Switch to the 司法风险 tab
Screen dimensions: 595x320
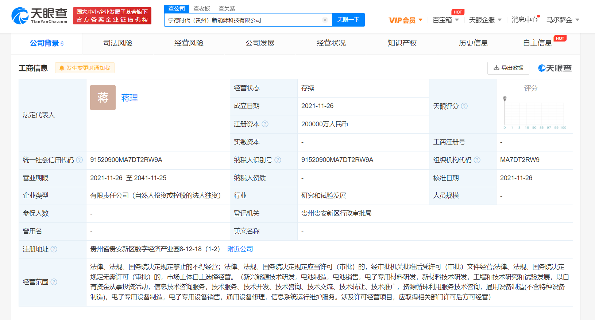click(x=118, y=43)
